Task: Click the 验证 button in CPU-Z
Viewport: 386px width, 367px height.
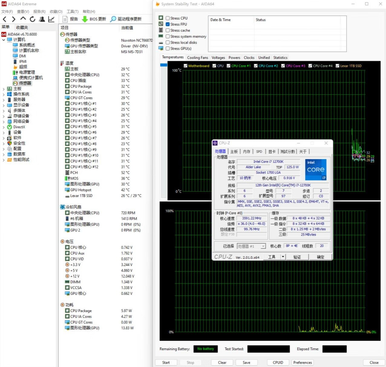Action: (297, 257)
